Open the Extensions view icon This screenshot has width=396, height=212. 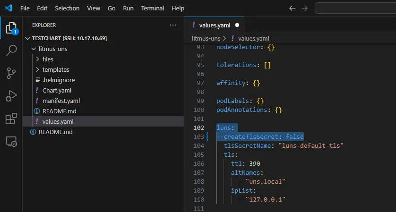(x=11, y=119)
